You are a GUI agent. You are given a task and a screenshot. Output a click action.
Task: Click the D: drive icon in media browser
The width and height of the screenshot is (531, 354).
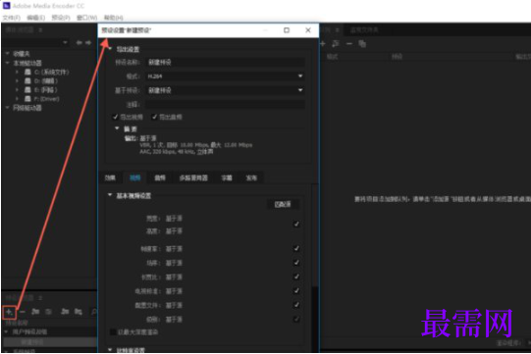(x=27, y=80)
